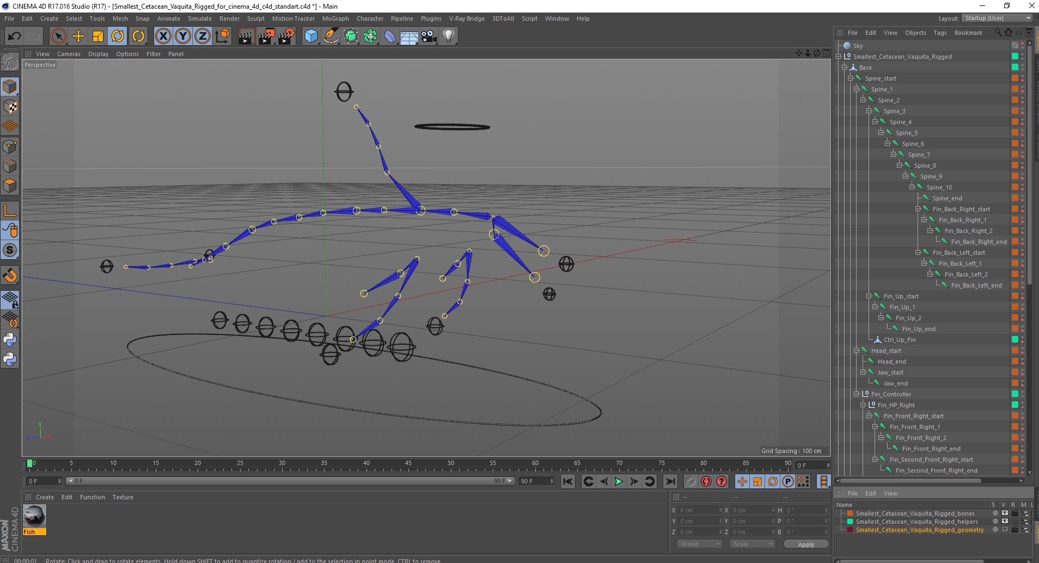Click the dark red Rigged_geometry color swatch

[850, 530]
